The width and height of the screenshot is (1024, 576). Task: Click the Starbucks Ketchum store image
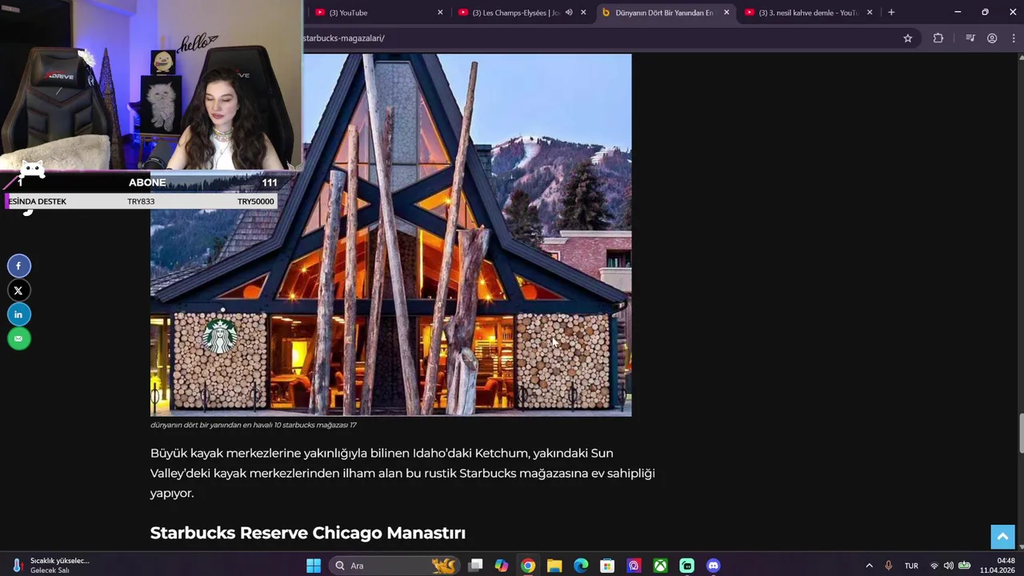(x=391, y=235)
